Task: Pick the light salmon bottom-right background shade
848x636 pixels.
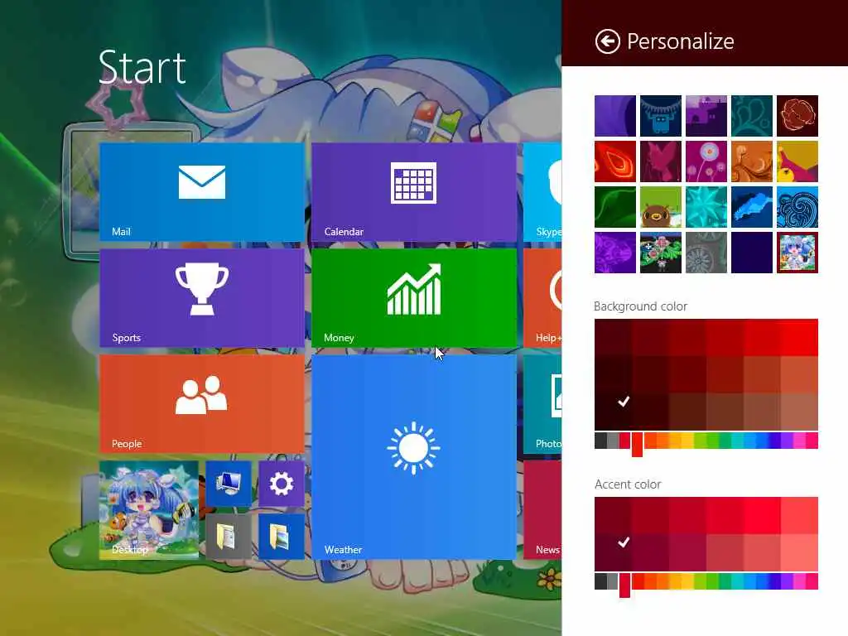Action: click(x=799, y=412)
